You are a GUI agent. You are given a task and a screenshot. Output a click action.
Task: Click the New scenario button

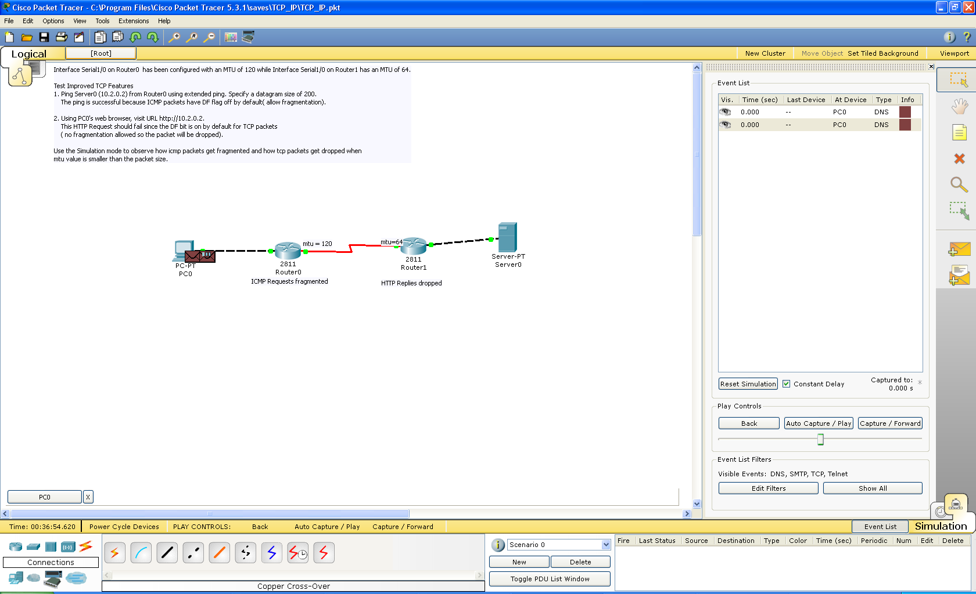pyautogui.click(x=519, y=562)
